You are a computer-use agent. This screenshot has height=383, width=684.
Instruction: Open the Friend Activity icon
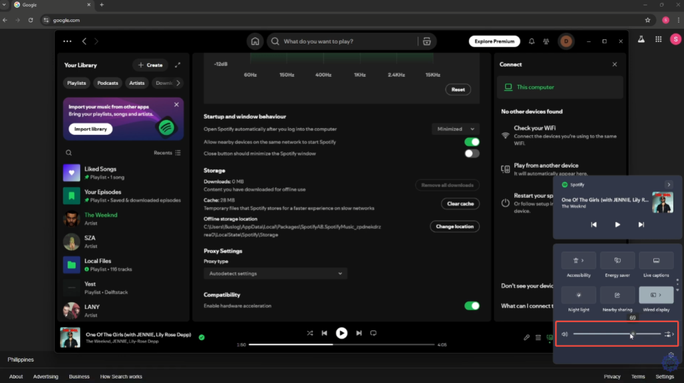(x=546, y=41)
